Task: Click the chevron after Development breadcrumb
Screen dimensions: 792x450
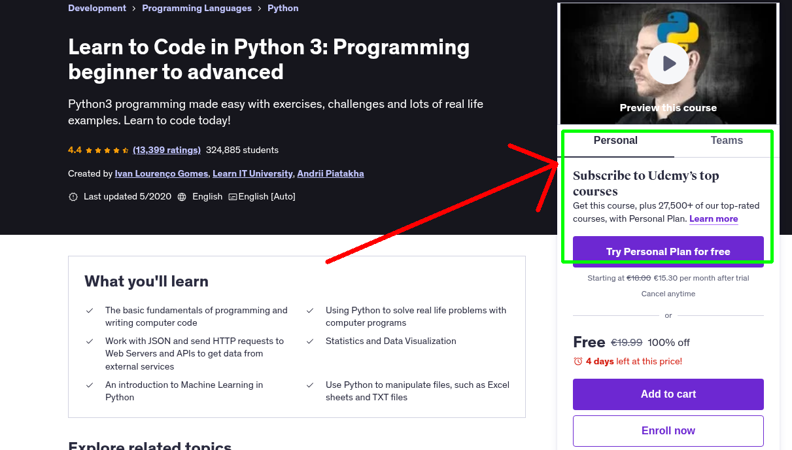Action: click(x=134, y=9)
